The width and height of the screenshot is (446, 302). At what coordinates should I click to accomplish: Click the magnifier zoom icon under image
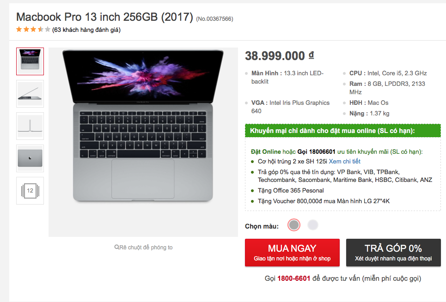click(116, 247)
